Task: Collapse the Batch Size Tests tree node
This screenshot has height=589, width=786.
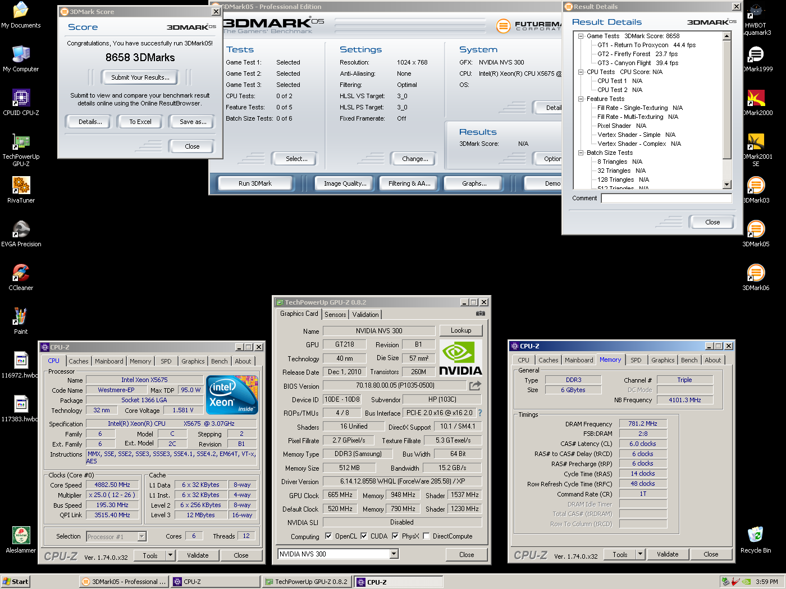Action: point(581,153)
